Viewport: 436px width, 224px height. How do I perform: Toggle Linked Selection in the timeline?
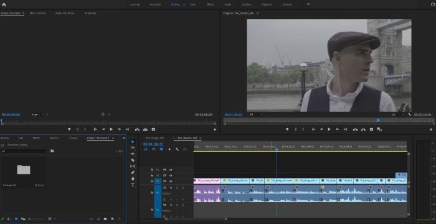coord(161,149)
